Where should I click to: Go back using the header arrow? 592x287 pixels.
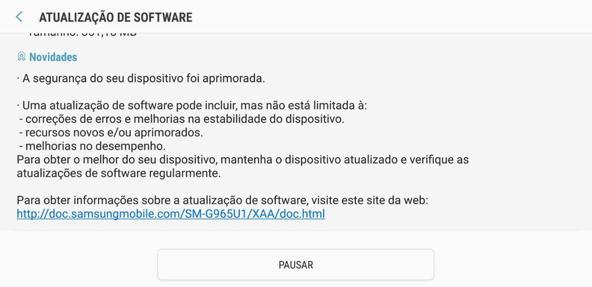tap(19, 17)
